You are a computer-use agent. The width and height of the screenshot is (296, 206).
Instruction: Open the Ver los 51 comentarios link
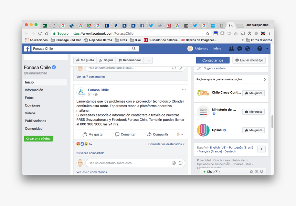[92, 172]
